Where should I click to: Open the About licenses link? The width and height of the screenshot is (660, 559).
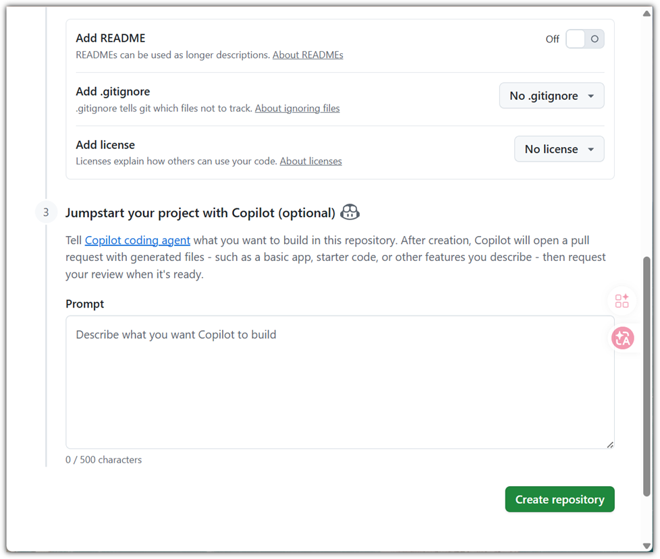[310, 162]
